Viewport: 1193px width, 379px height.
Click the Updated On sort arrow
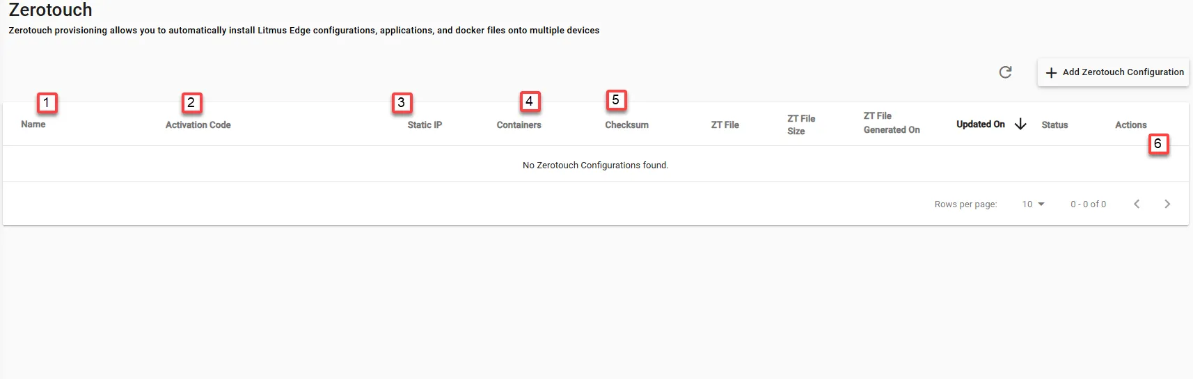[x=1020, y=124]
